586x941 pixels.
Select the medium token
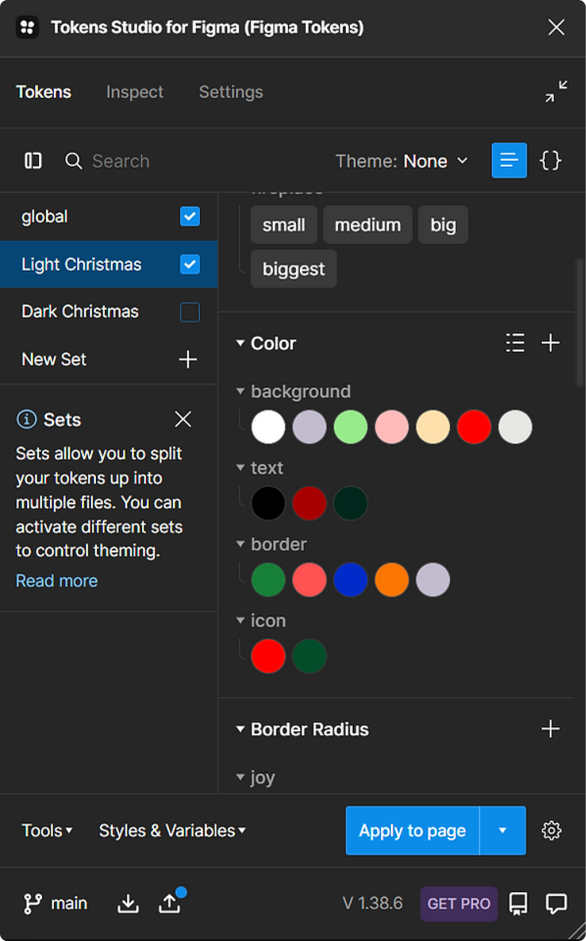click(368, 225)
